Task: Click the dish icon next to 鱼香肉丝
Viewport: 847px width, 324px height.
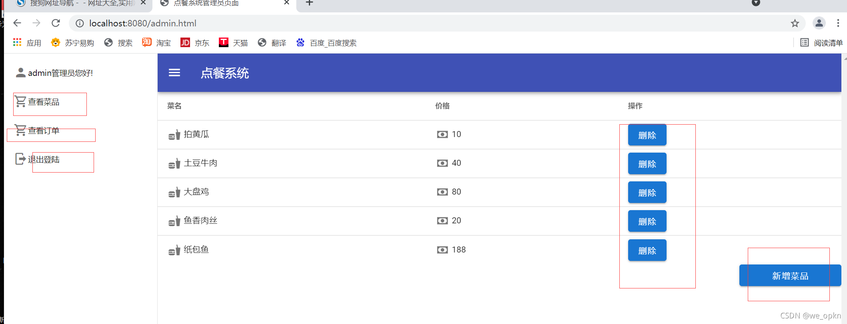Action: 174,221
